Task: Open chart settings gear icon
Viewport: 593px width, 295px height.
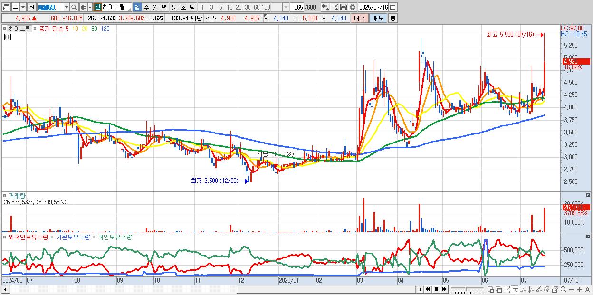Action: (352, 7)
